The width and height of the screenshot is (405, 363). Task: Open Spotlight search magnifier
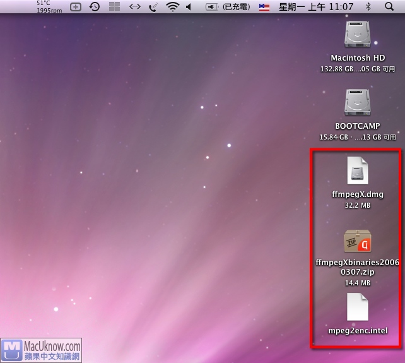pos(389,6)
